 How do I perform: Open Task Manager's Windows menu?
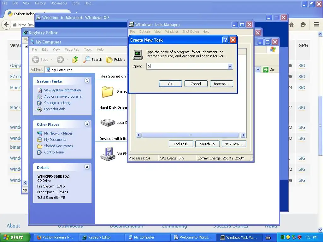[x=172, y=32]
